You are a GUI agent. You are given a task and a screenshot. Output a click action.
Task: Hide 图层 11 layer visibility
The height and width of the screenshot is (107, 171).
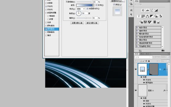coord(136,91)
